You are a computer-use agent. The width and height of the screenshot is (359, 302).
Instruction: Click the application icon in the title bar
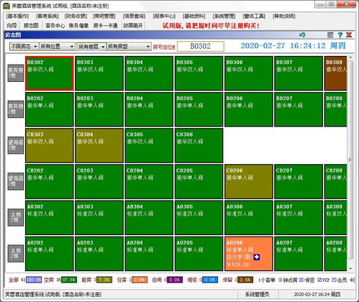(x=6, y=6)
